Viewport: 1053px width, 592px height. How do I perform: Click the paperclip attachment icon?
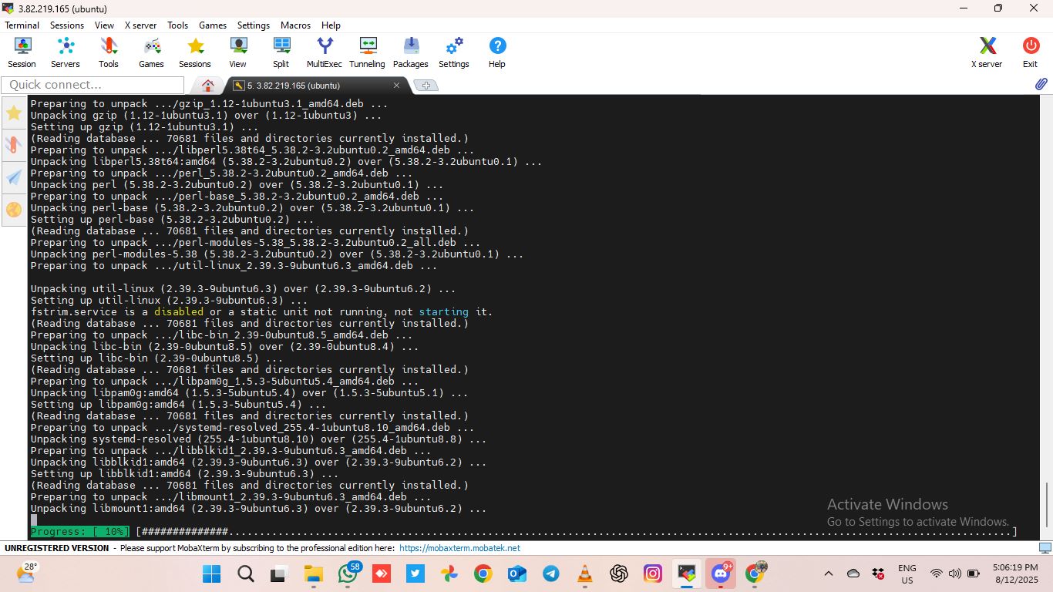[x=1041, y=85]
